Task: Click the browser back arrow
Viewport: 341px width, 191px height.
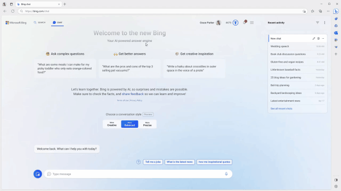Action: click(5, 11)
